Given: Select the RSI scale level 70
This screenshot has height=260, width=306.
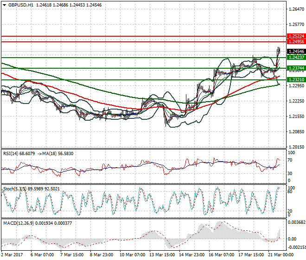Looking at the screenshot, I should pyautogui.click(x=290, y=160).
